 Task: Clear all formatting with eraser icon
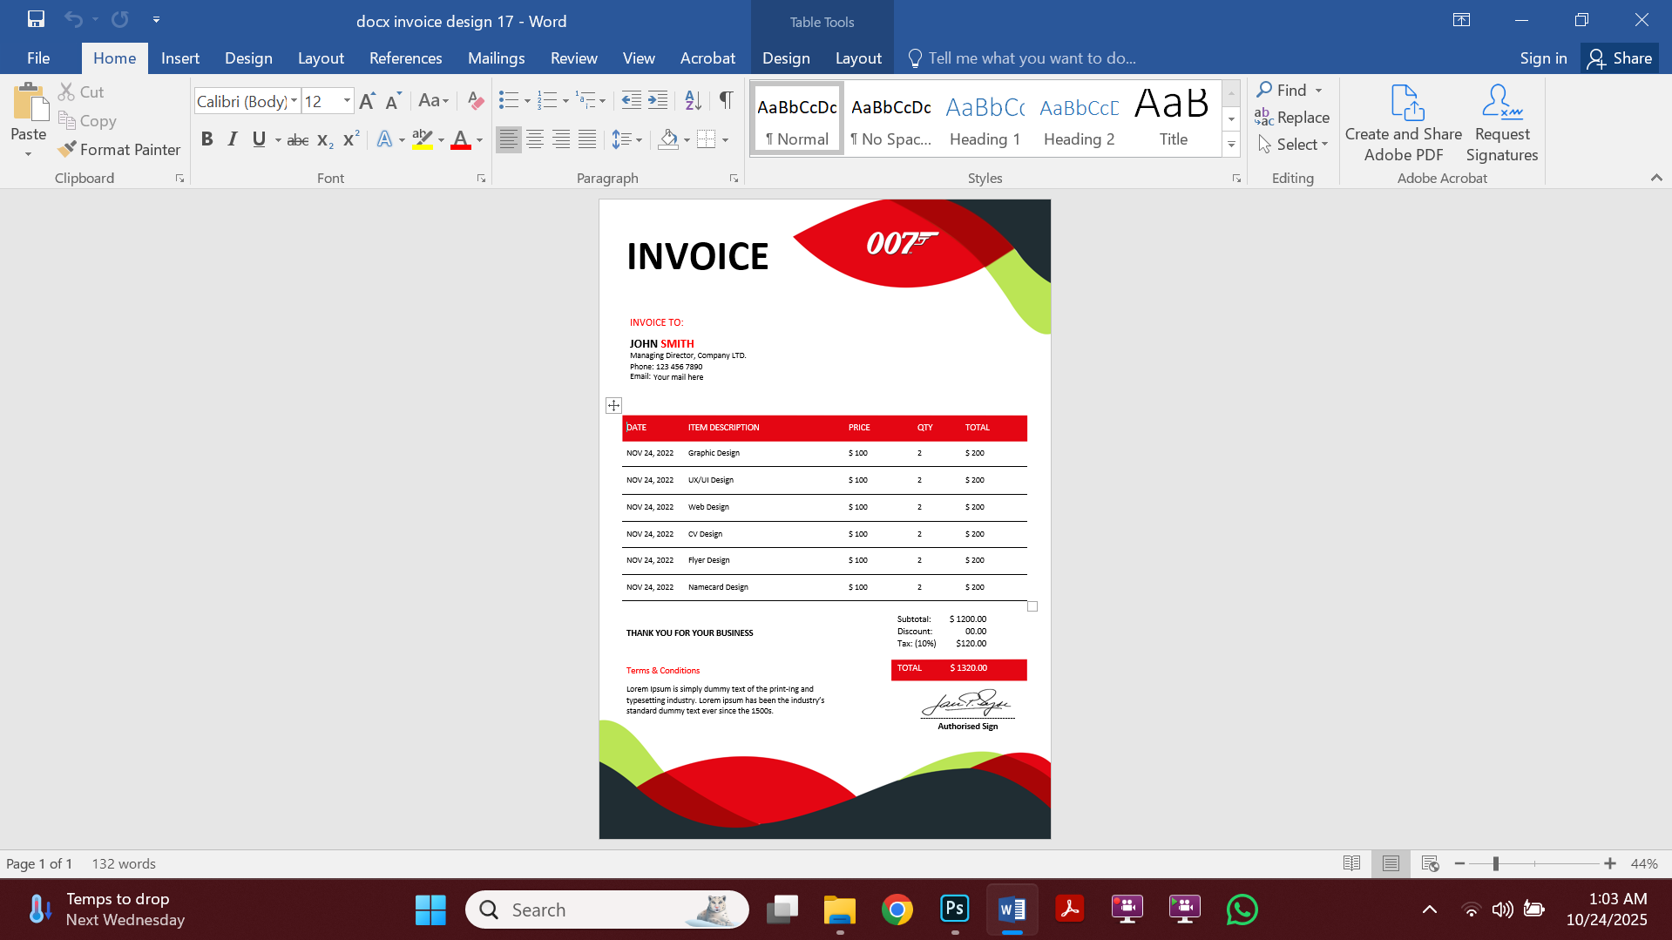pyautogui.click(x=475, y=100)
